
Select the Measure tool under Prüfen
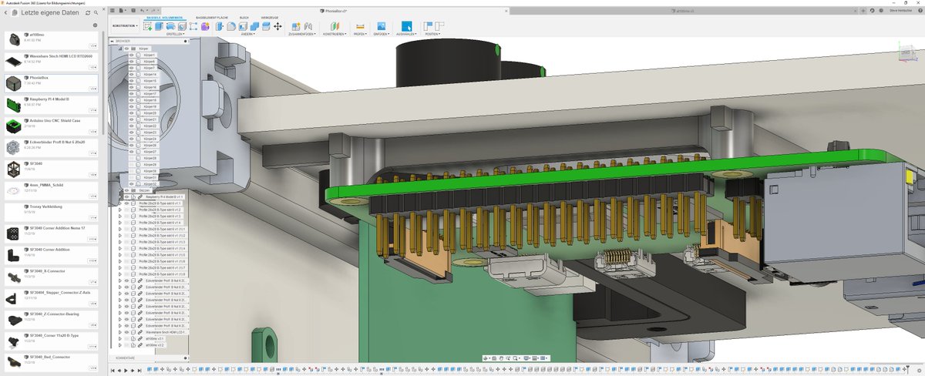[x=359, y=26]
